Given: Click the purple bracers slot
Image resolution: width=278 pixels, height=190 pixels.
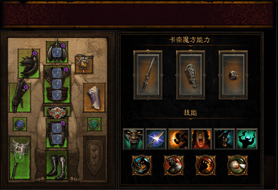Looking at the screenshot, I should (x=94, y=97).
